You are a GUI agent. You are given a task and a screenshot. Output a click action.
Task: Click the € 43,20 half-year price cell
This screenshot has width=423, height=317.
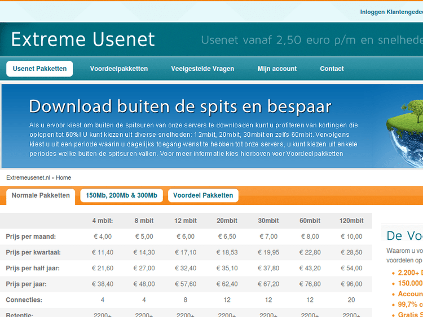310,269
